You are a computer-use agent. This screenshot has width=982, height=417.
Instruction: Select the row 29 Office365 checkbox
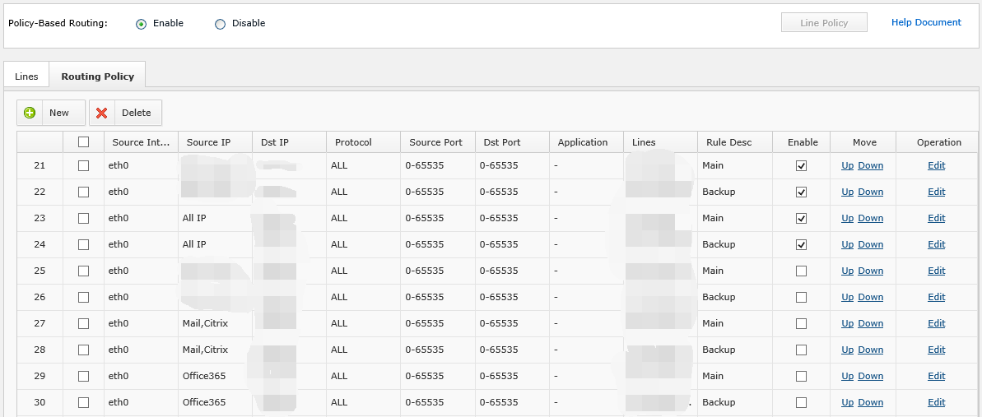(83, 376)
